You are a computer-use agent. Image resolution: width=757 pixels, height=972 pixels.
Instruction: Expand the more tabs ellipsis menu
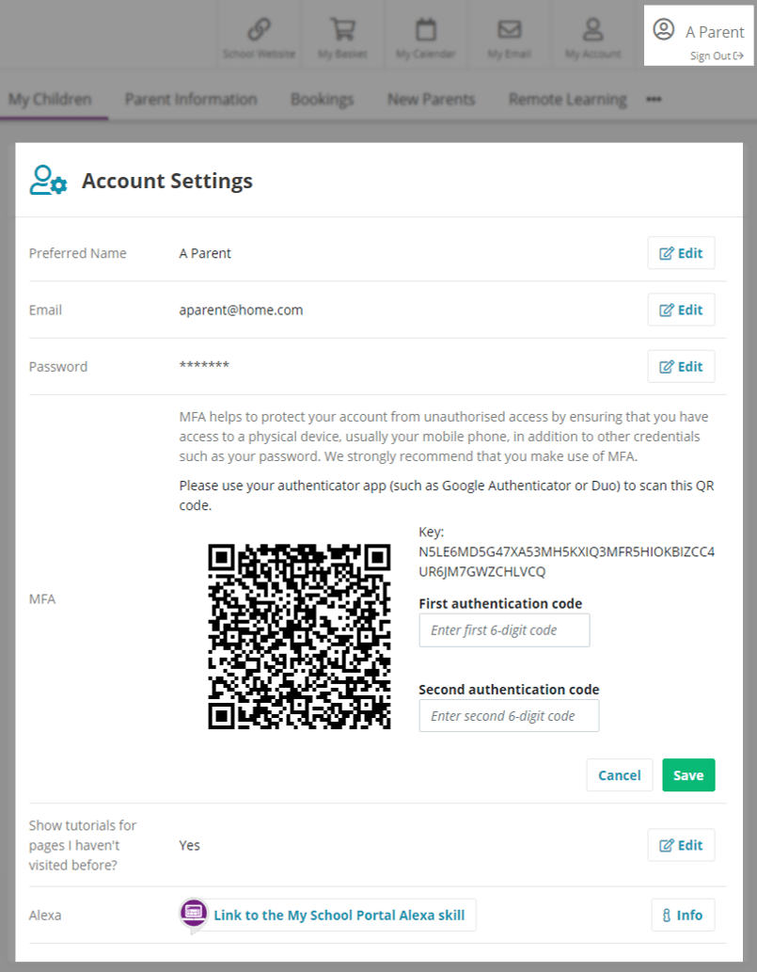[x=654, y=100]
